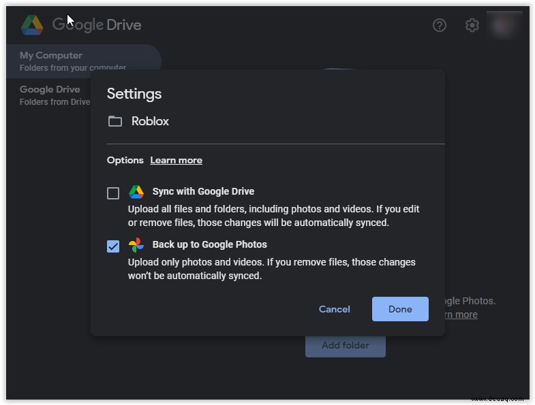535x405 pixels.
Task: Select the My Computer sidebar tab
Action: 84,61
